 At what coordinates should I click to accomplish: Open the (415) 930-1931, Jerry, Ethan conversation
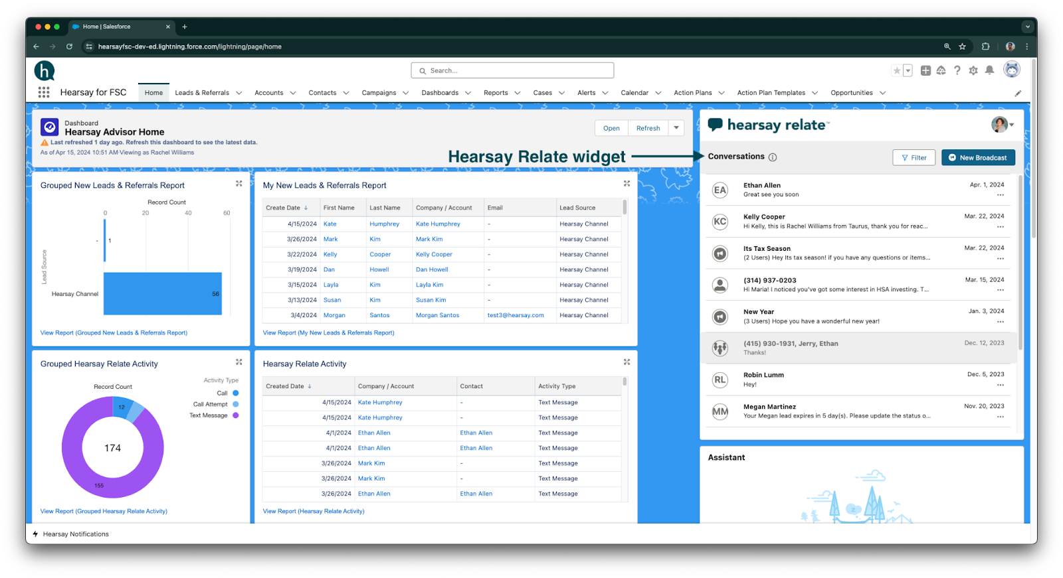(x=858, y=348)
